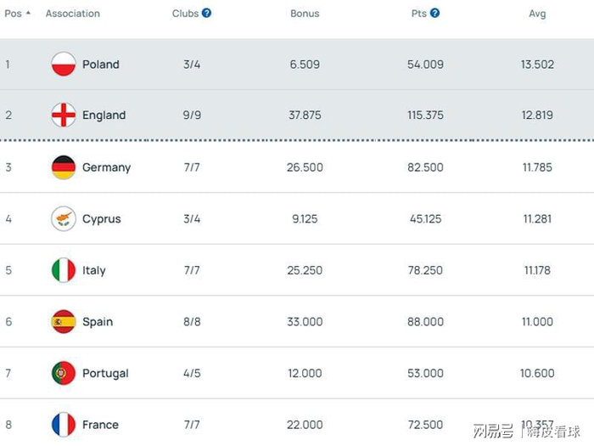Click the Portugal flag icon
Screen dimensions: 594x446
(x=64, y=373)
